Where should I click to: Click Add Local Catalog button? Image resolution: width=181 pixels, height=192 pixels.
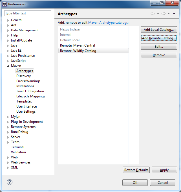tap(159, 30)
